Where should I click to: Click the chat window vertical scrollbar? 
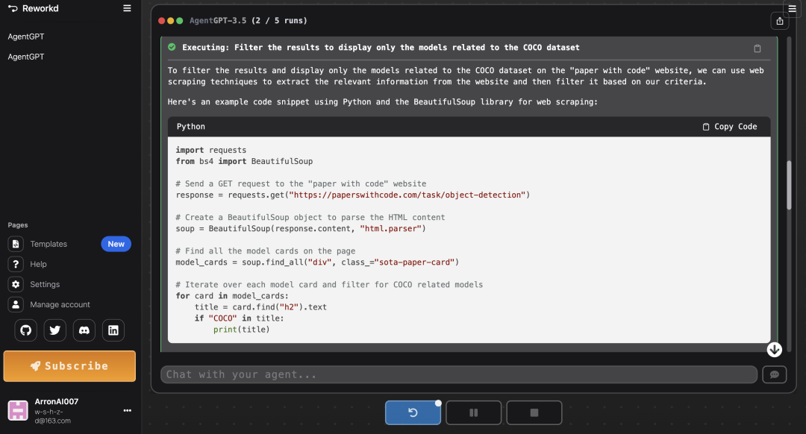pyautogui.click(x=789, y=185)
